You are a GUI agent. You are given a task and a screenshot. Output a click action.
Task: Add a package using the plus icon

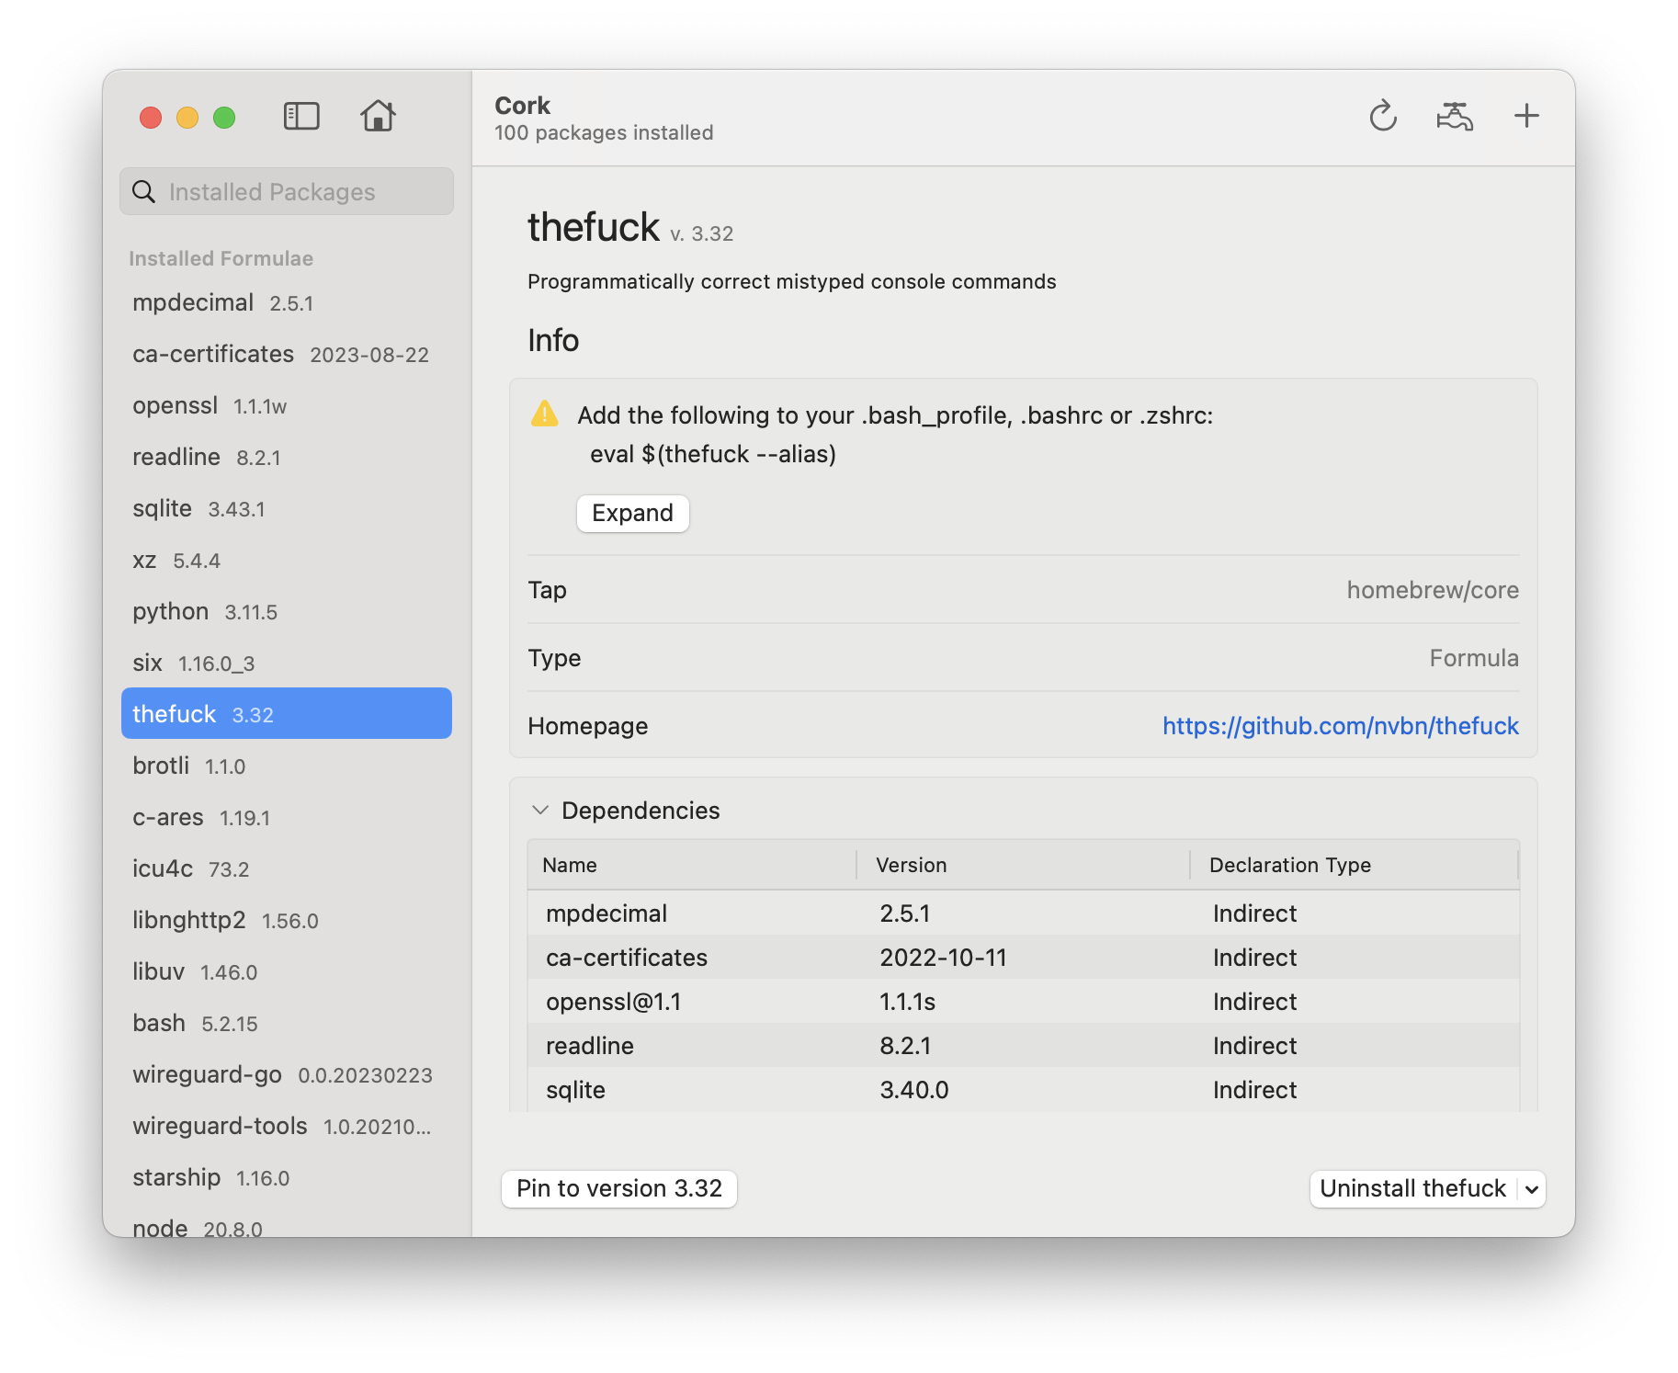(x=1526, y=116)
